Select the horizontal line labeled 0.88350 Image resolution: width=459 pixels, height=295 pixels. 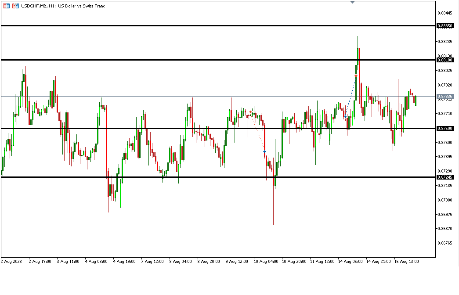(x=218, y=26)
